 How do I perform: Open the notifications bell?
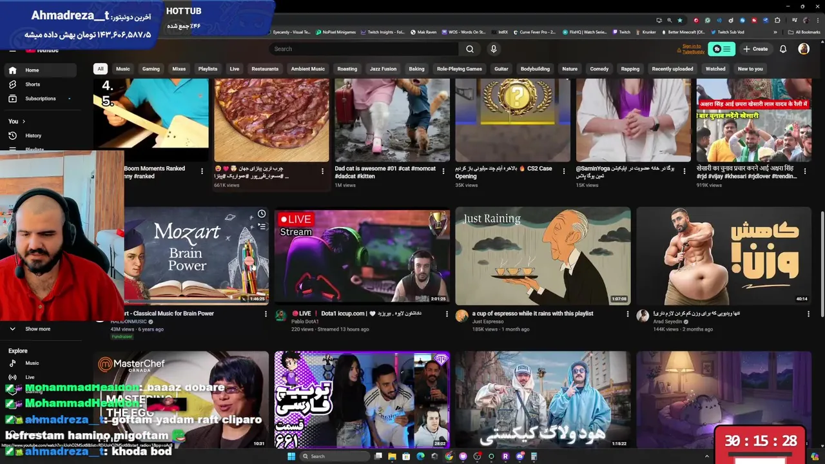tap(783, 49)
